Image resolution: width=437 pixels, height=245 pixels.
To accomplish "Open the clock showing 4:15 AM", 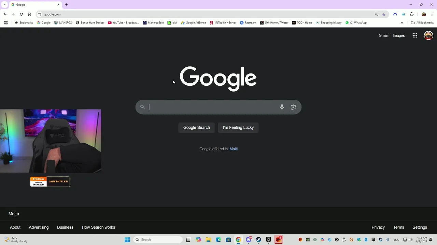I will 422,240.
